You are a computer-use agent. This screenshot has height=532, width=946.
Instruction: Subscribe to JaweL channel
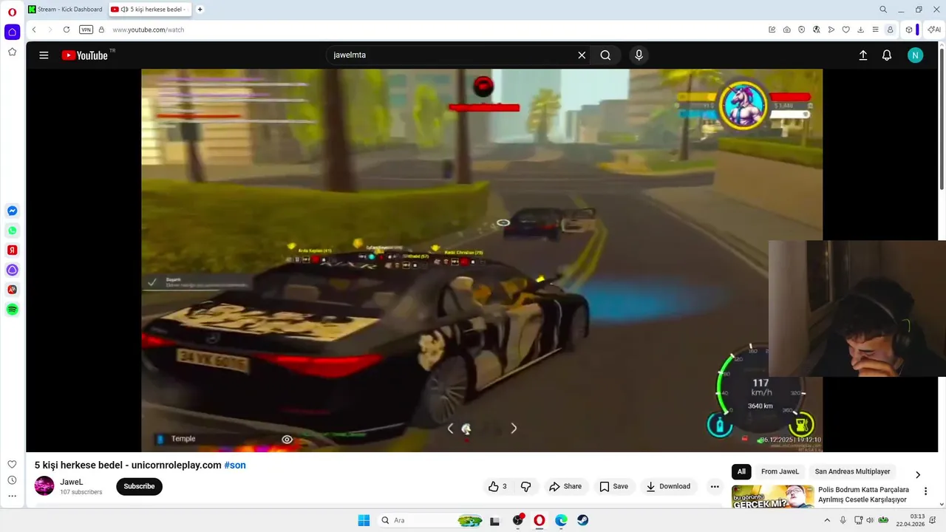pos(139,486)
